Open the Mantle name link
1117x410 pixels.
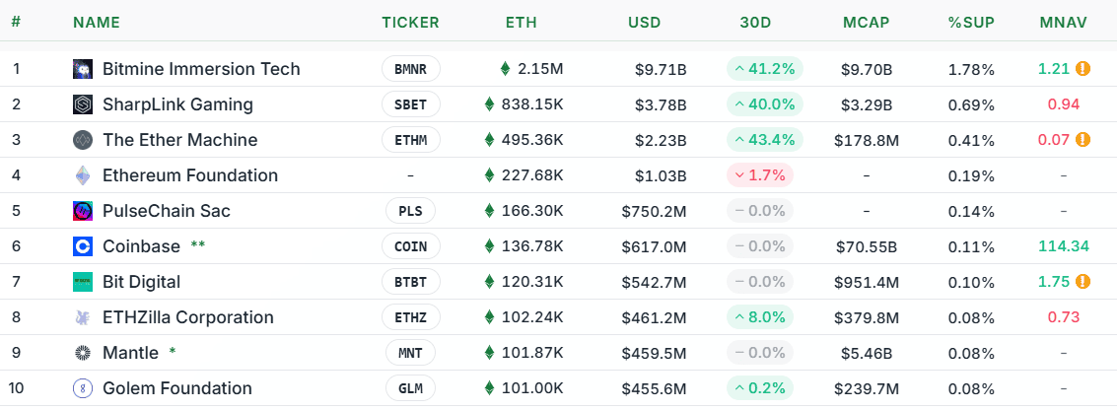130,353
